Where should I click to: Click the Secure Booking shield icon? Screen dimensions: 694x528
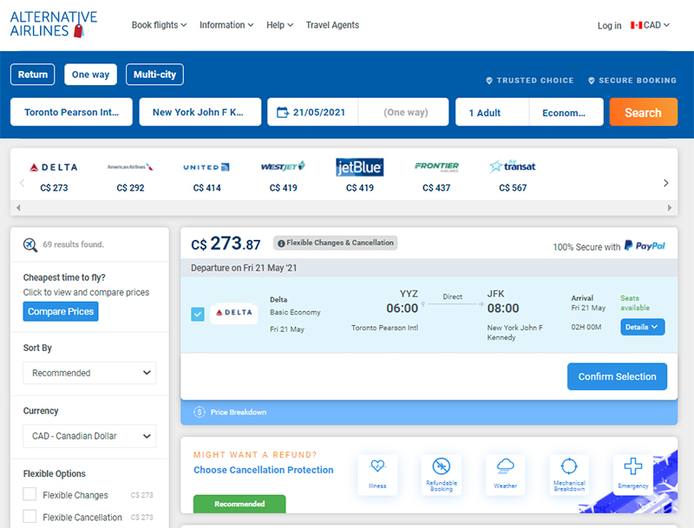pos(592,81)
